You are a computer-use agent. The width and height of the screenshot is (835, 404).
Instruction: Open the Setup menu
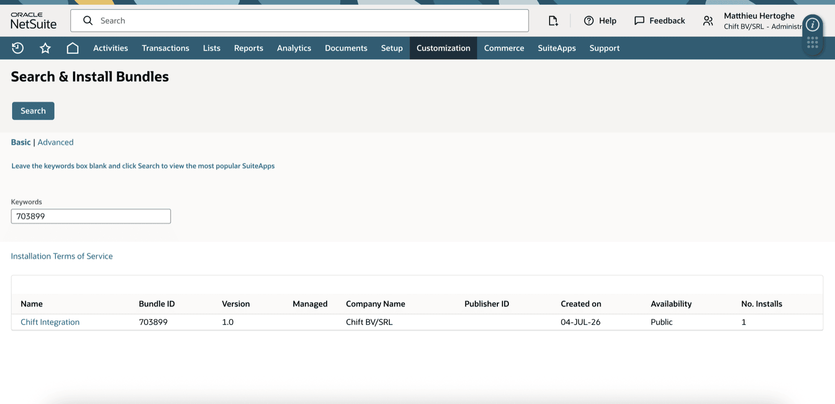[392, 48]
